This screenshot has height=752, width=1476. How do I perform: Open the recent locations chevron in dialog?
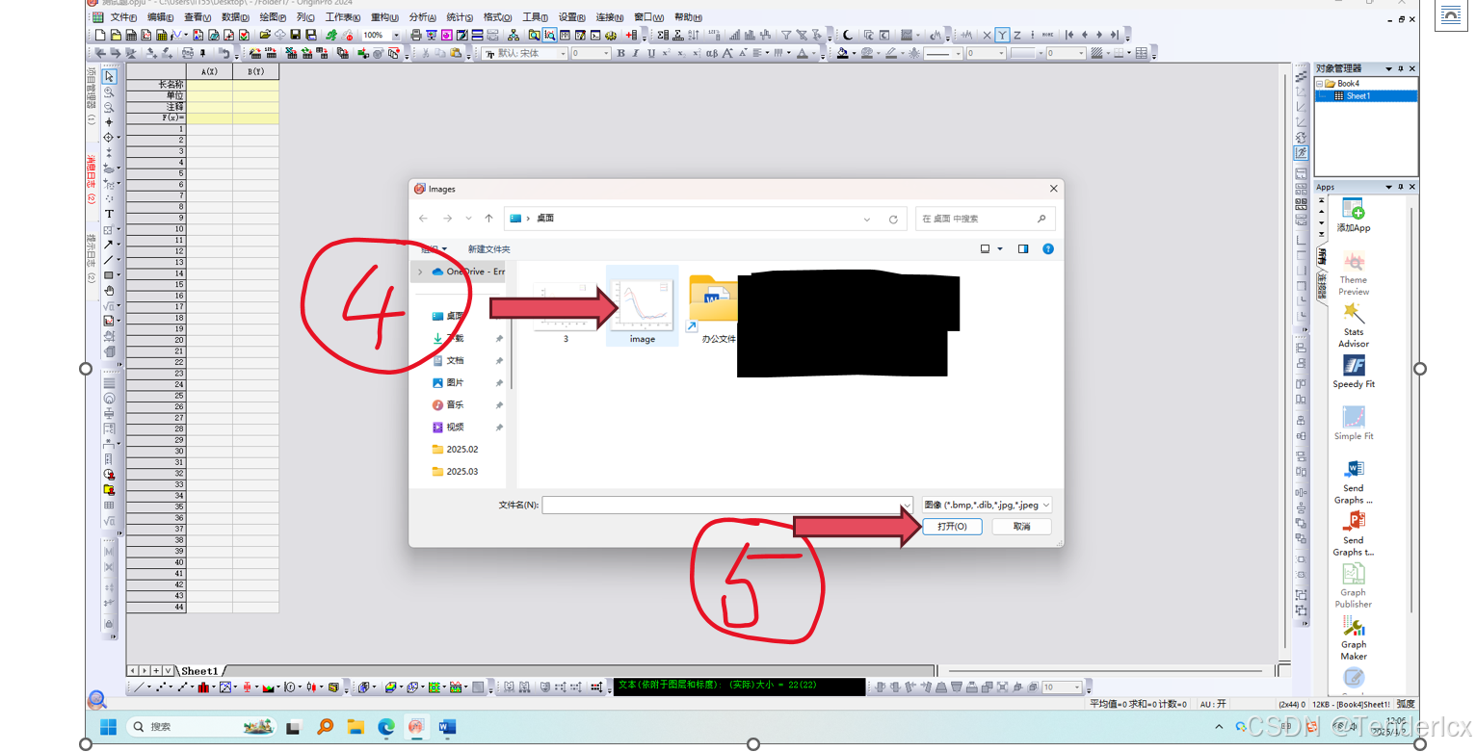tap(468, 219)
